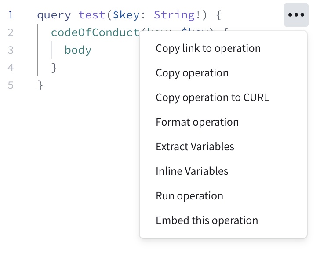This screenshot has width=320, height=260.
Task: Choose Copy operation from the menu
Action: pyautogui.click(x=192, y=73)
